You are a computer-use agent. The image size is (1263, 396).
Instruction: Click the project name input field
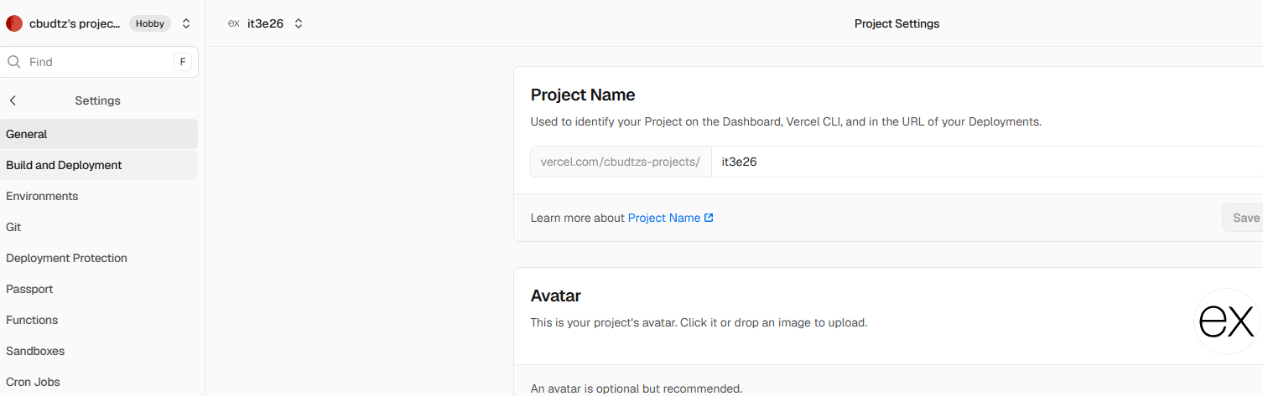click(987, 162)
